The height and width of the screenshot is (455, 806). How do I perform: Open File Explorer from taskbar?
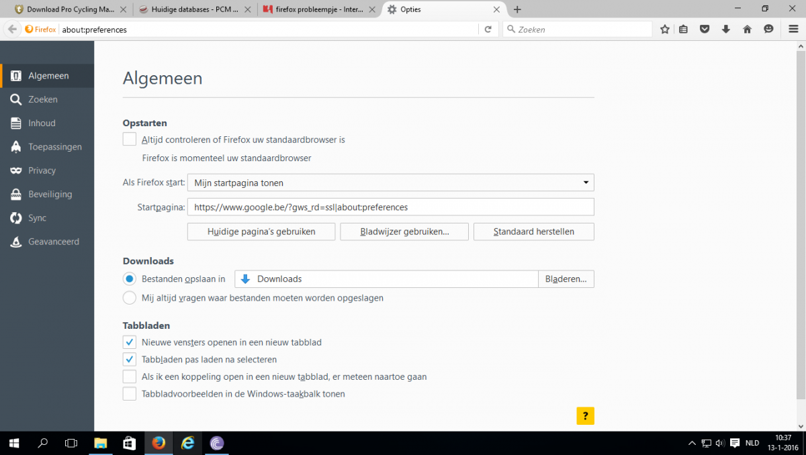click(x=100, y=443)
